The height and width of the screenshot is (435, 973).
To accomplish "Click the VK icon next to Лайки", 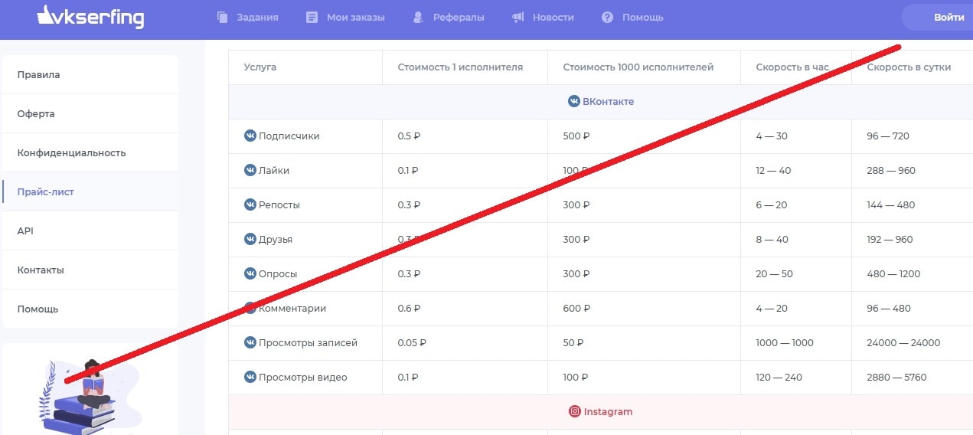I will (x=250, y=170).
